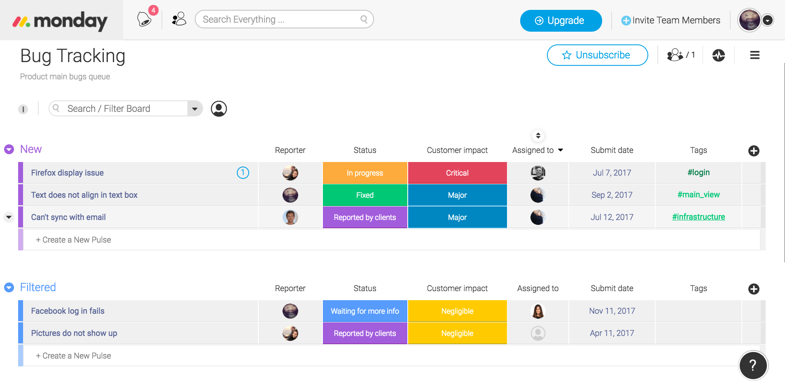Click the Jul 7, 2017 submit date
The width and height of the screenshot is (785, 382).
click(x=612, y=173)
